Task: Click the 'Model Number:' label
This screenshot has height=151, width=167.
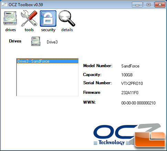Action: [98, 66]
